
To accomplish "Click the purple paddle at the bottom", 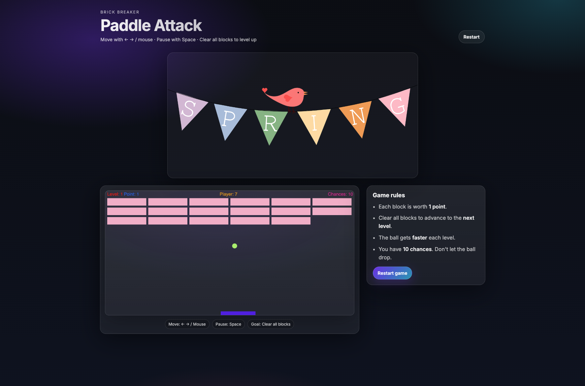I will tap(238, 313).
